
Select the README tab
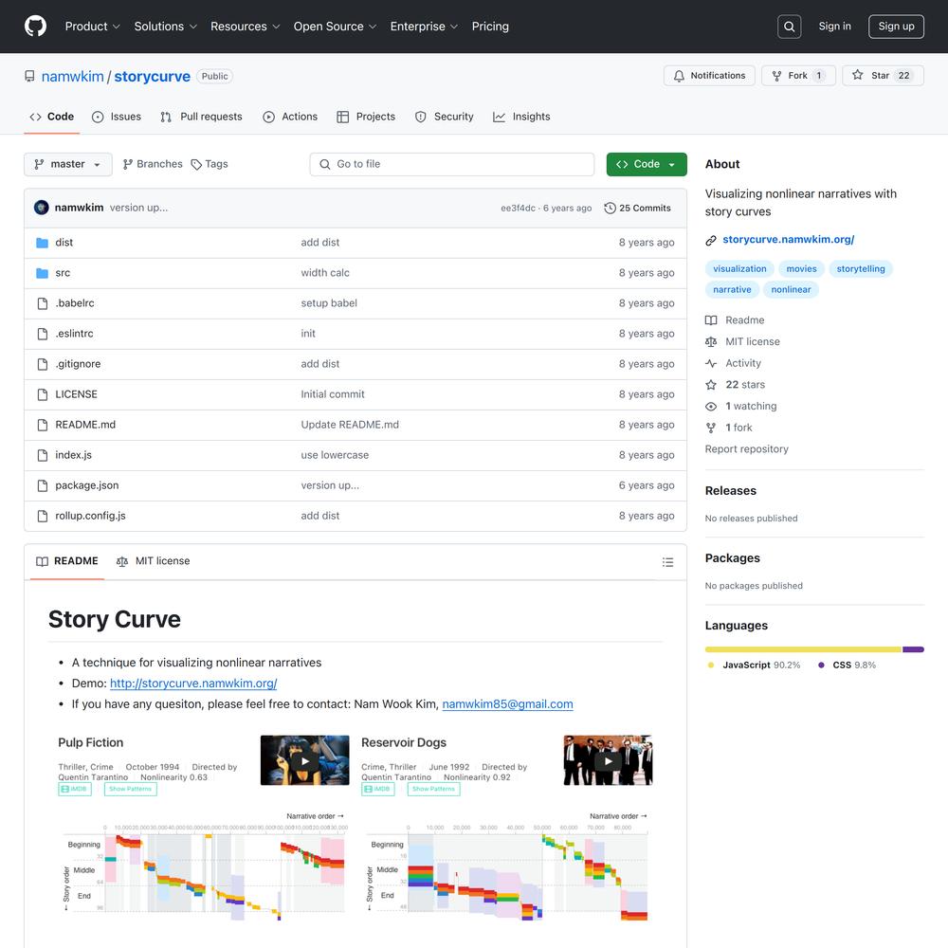coord(67,561)
